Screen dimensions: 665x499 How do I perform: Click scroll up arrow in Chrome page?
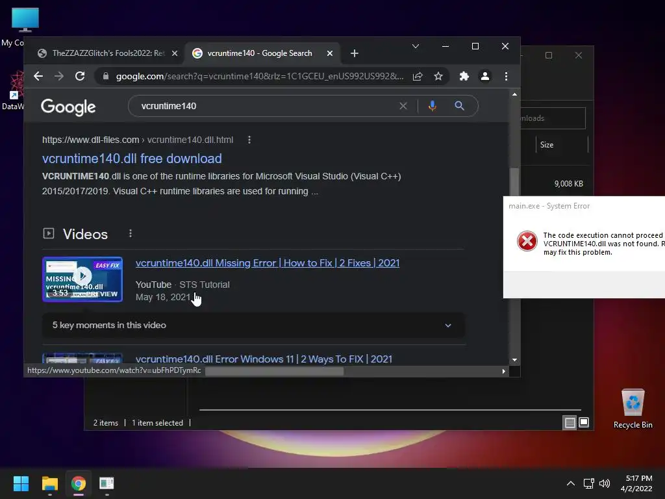tap(514, 94)
